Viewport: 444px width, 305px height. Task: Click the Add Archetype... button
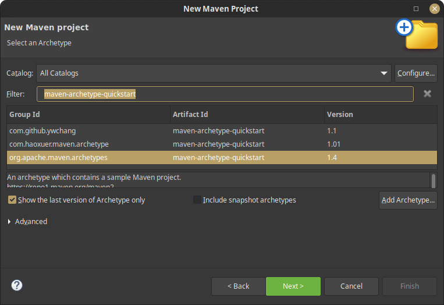point(408,200)
